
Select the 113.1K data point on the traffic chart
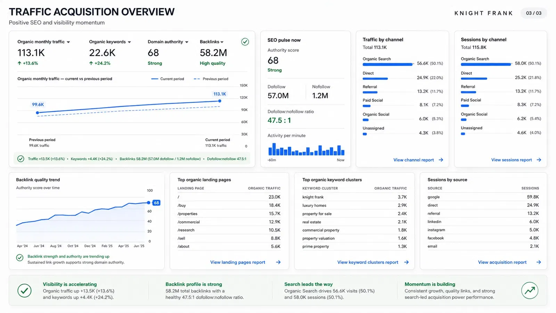tap(220, 101)
